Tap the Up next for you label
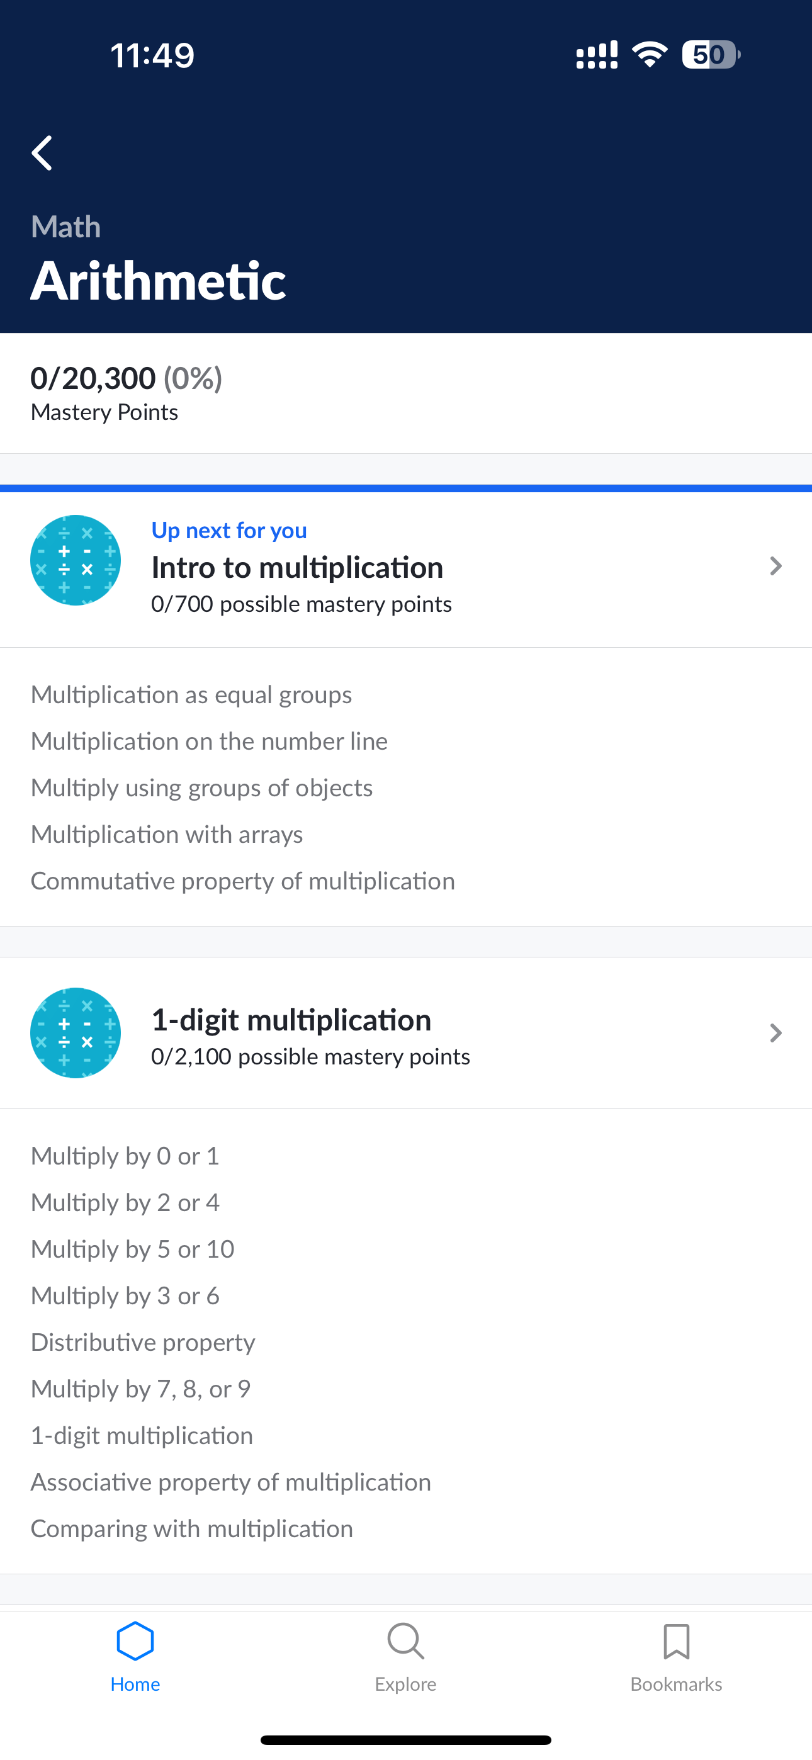The image size is (812, 1760). [x=229, y=530]
